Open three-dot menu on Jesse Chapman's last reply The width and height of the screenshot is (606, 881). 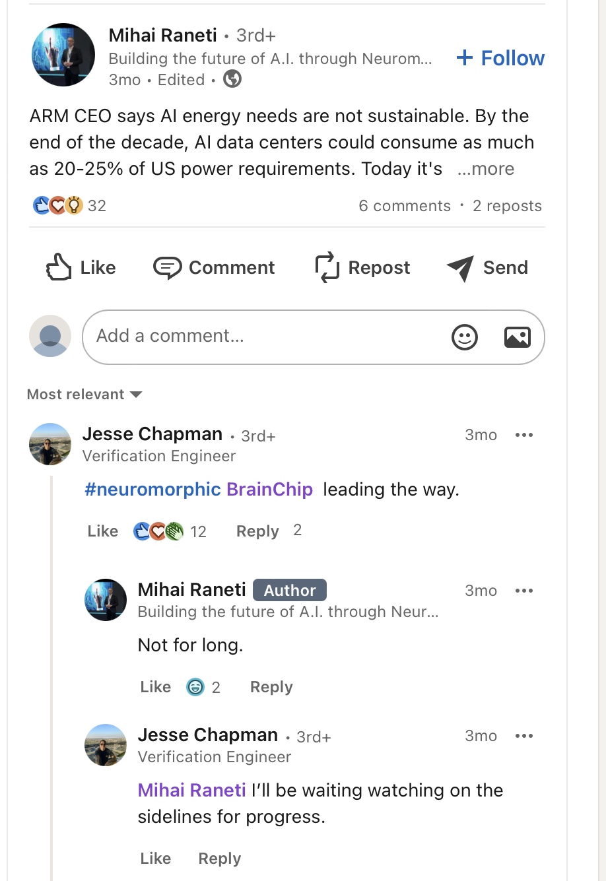click(x=524, y=736)
